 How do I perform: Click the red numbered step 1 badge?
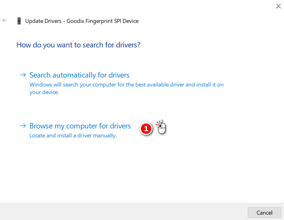click(146, 129)
